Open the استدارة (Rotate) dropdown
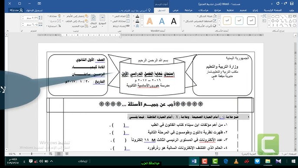The image size is (298, 168). click(x=53, y=26)
